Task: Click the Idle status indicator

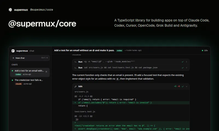Action: 204,51
